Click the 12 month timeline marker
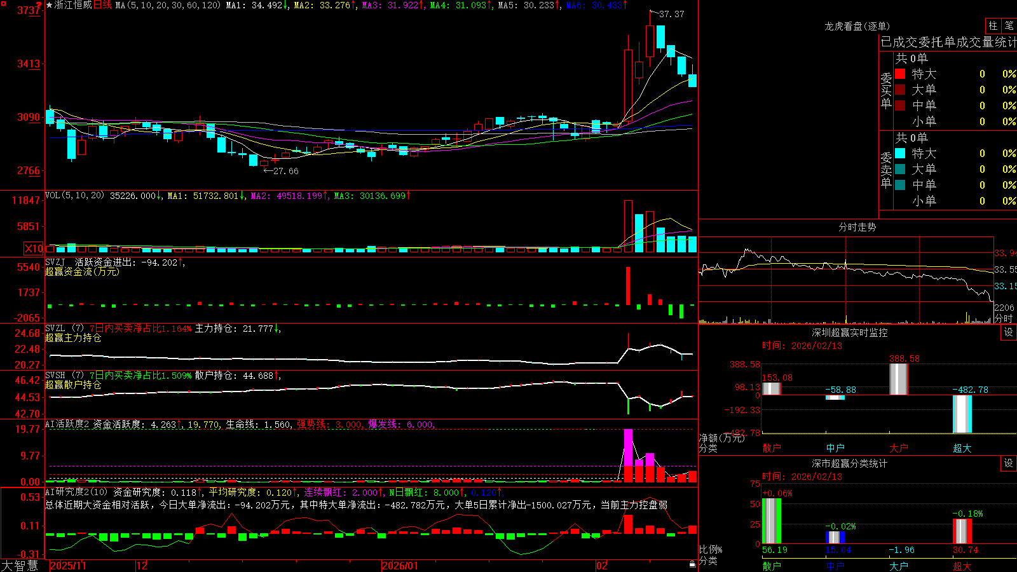This screenshot has height=572, width=1017. click(142, 566)
